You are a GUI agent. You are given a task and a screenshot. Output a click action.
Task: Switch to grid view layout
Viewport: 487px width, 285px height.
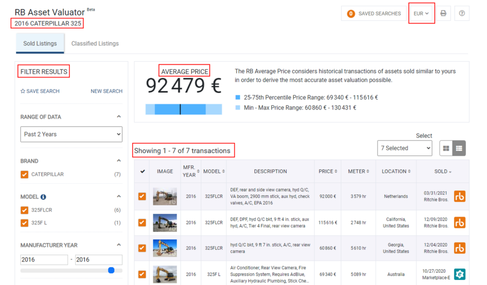446,148
